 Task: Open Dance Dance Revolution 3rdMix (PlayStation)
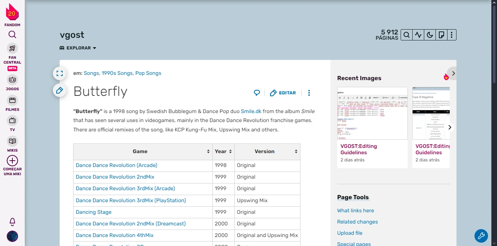[131, 200]
